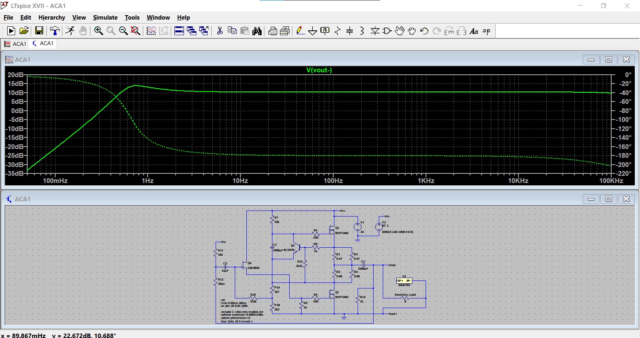
Task: Select the Move hand tool
Action: 400,31
